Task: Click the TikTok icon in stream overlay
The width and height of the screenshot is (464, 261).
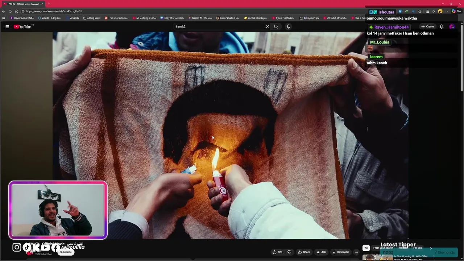Action: pyautogui.click(x=28, y=247)
